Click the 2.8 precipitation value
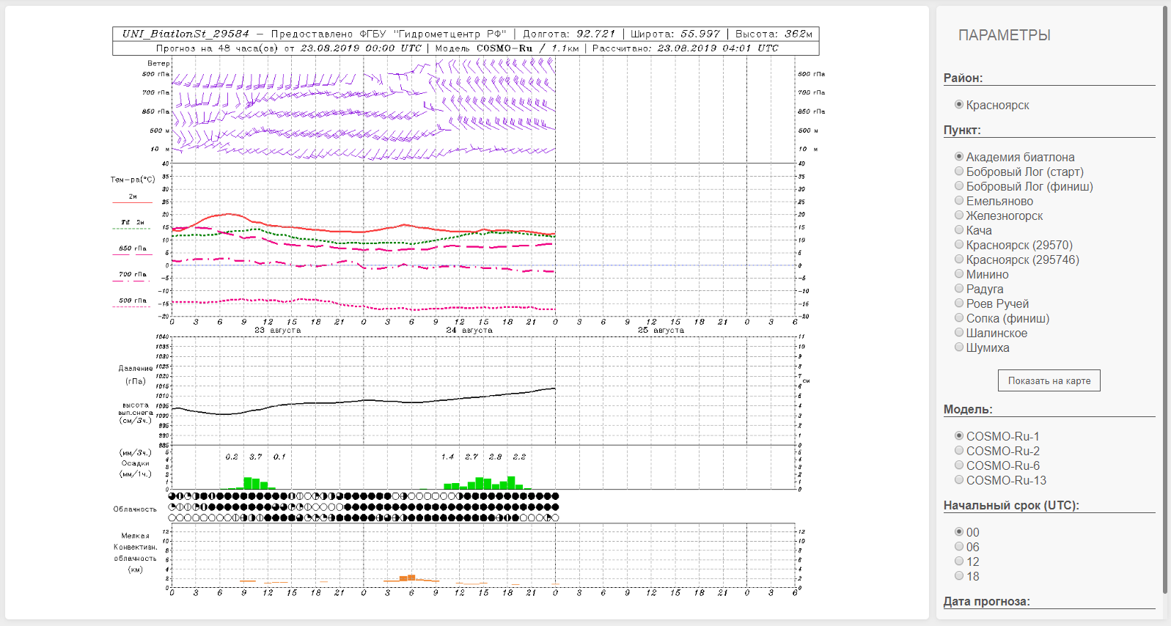The image size is (1171, 626). pos(496,457)
